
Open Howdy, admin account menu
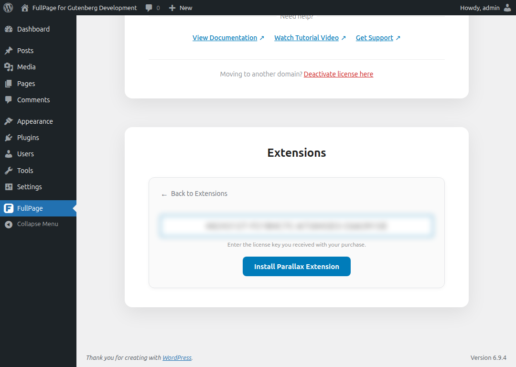tap(480, 8)
